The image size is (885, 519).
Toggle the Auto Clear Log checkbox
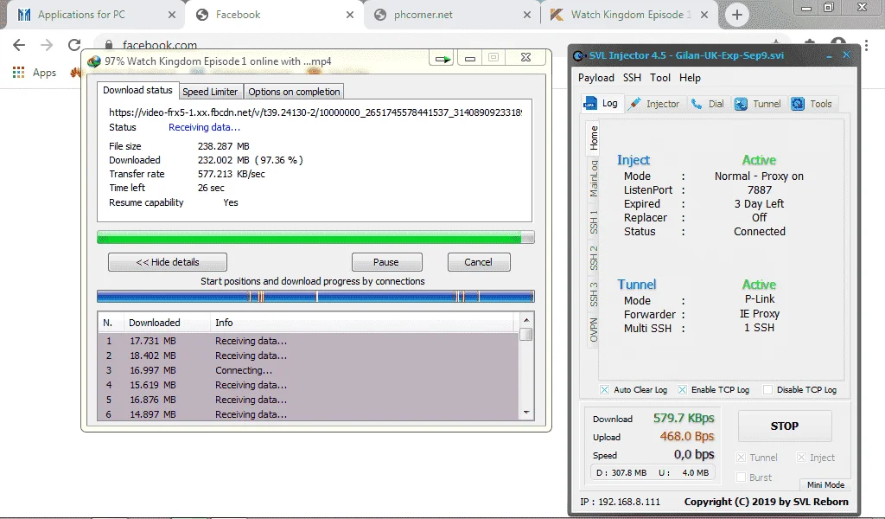[x=604, y=389]
